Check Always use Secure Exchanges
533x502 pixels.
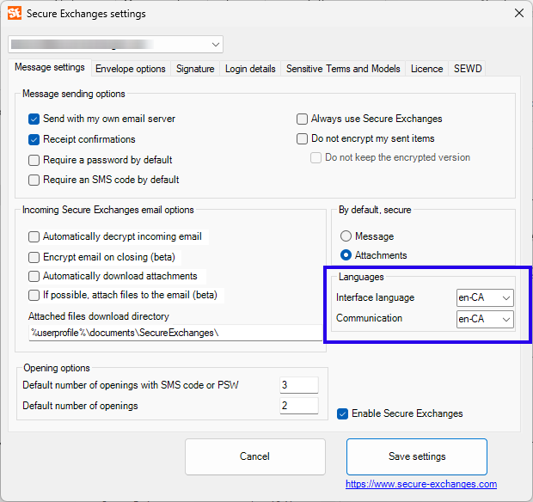pos(303,119)
